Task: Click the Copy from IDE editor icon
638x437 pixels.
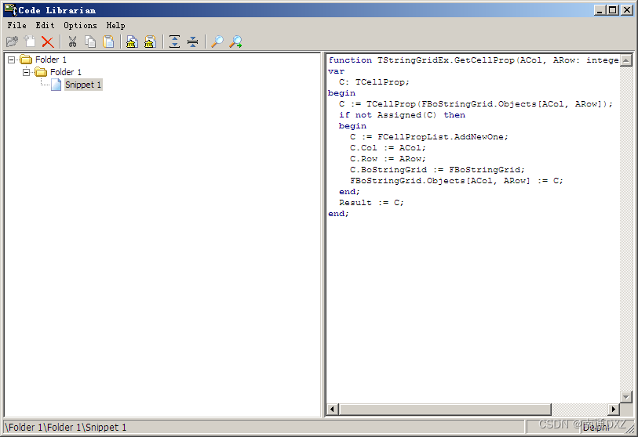Action: tap(132, 42)
